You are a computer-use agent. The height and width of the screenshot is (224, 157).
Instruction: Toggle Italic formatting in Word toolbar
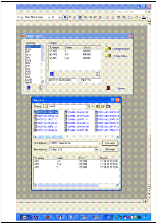[70, 17]
